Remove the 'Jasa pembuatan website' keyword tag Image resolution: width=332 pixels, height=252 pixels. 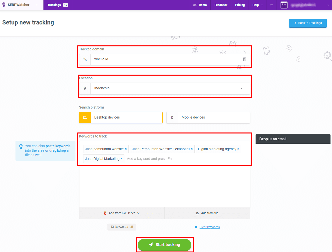click(x=126, y=149)
